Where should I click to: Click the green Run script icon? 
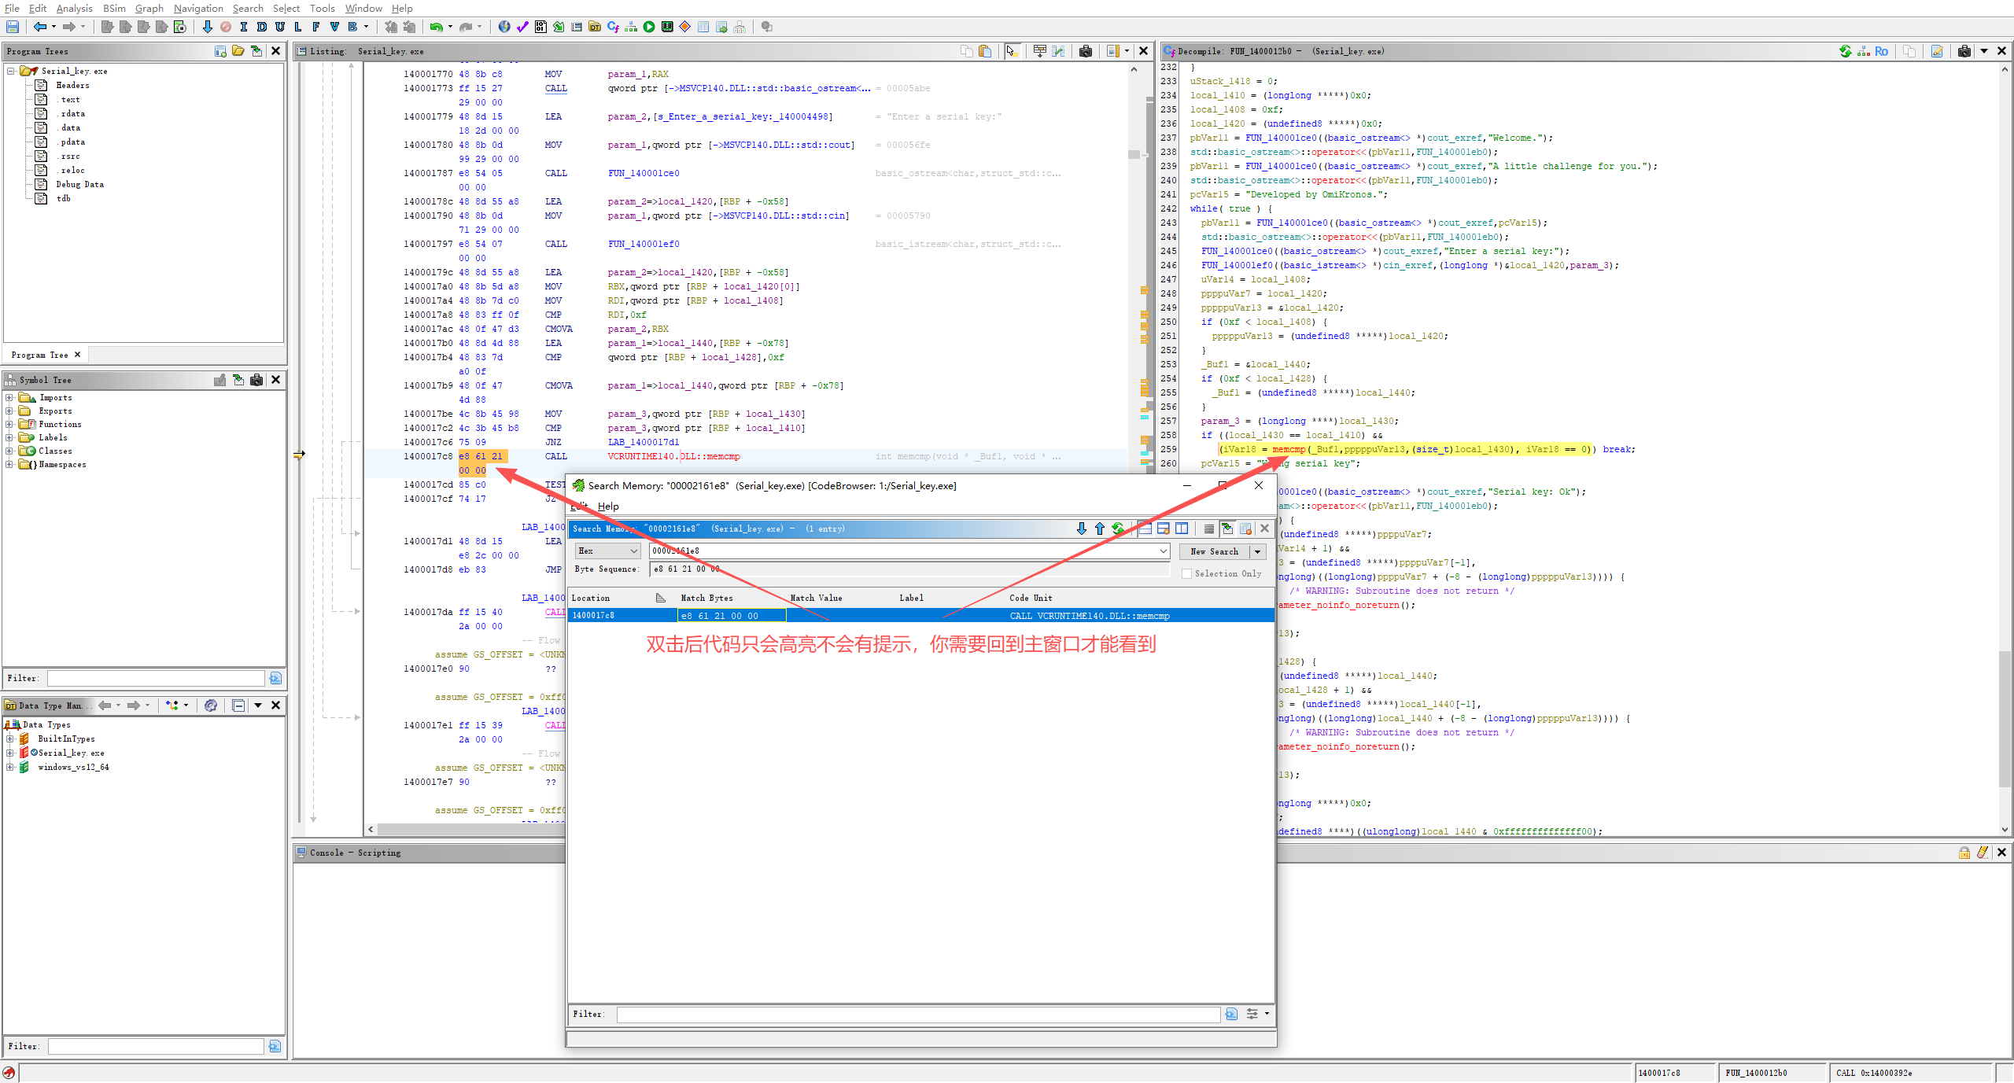point(649,27)
